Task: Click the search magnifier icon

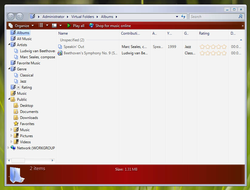Action: (240, 16)
